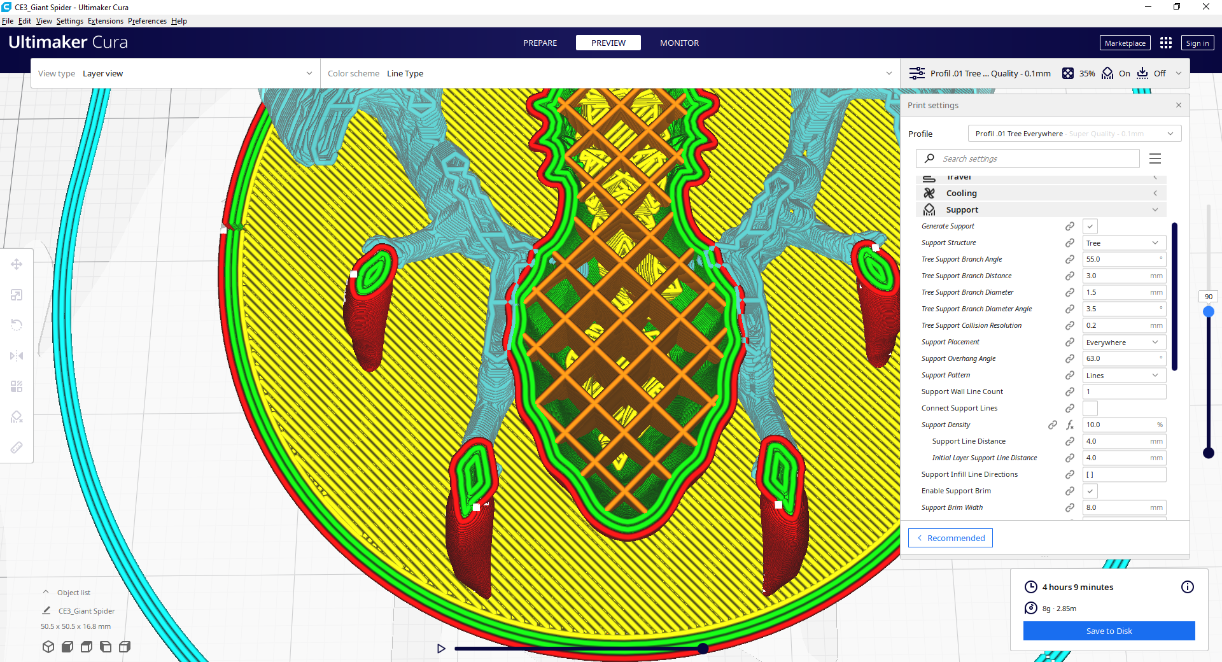Switch to the PREPARE stage
1222x662 pixels.
(x=540, y=43)
